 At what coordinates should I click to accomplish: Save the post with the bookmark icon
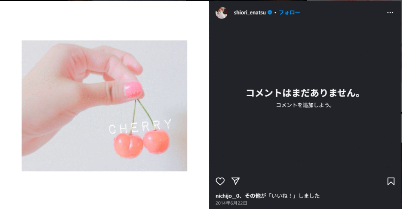(x=391, y=181)
